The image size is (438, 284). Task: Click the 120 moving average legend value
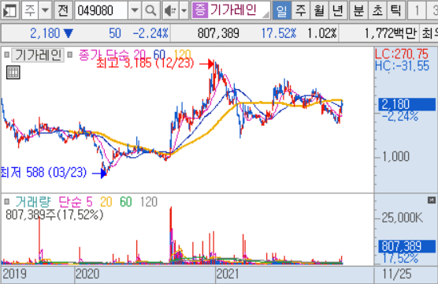click(182, 54)
